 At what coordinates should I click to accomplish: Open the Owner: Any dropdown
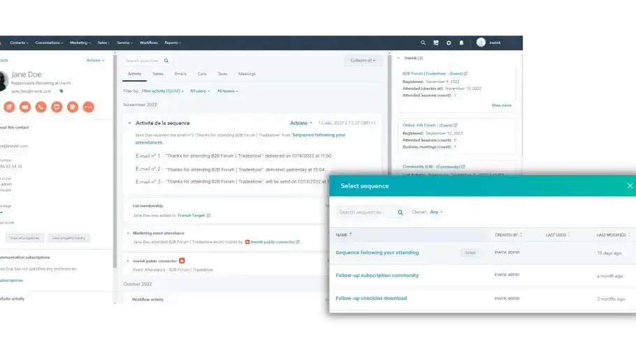(x=436, y=212)
